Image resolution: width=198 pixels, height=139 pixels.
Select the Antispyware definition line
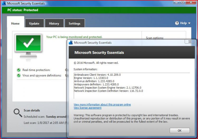pos(96,84)
